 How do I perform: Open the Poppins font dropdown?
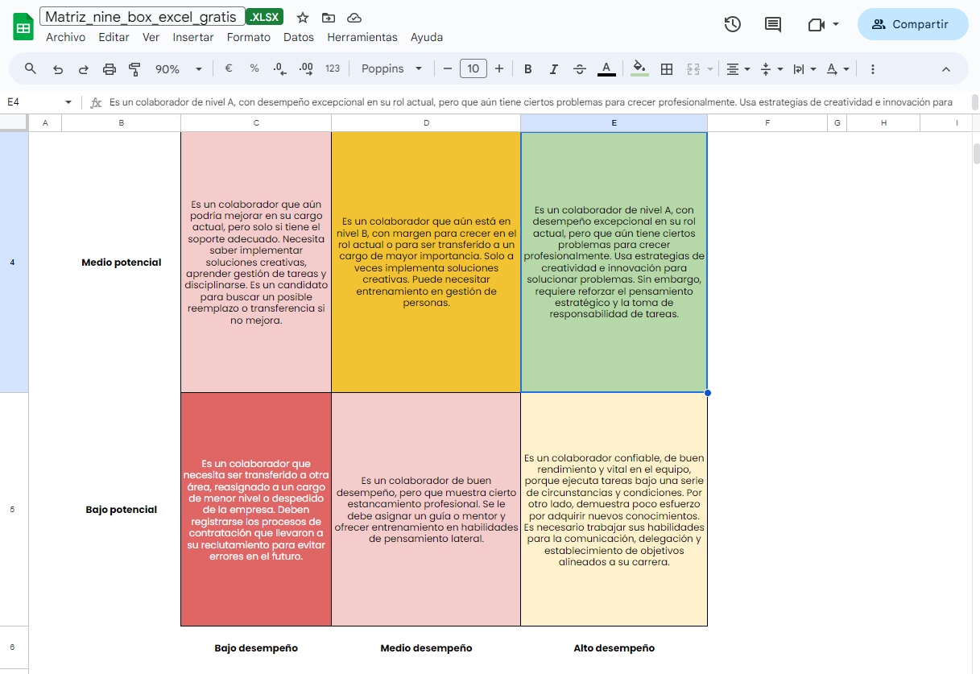[391, 68]
